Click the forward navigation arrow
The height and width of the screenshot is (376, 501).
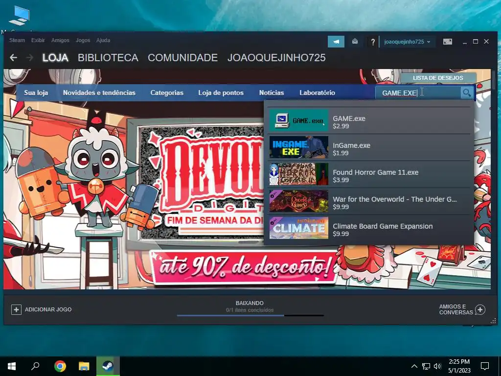coord(30,58)
